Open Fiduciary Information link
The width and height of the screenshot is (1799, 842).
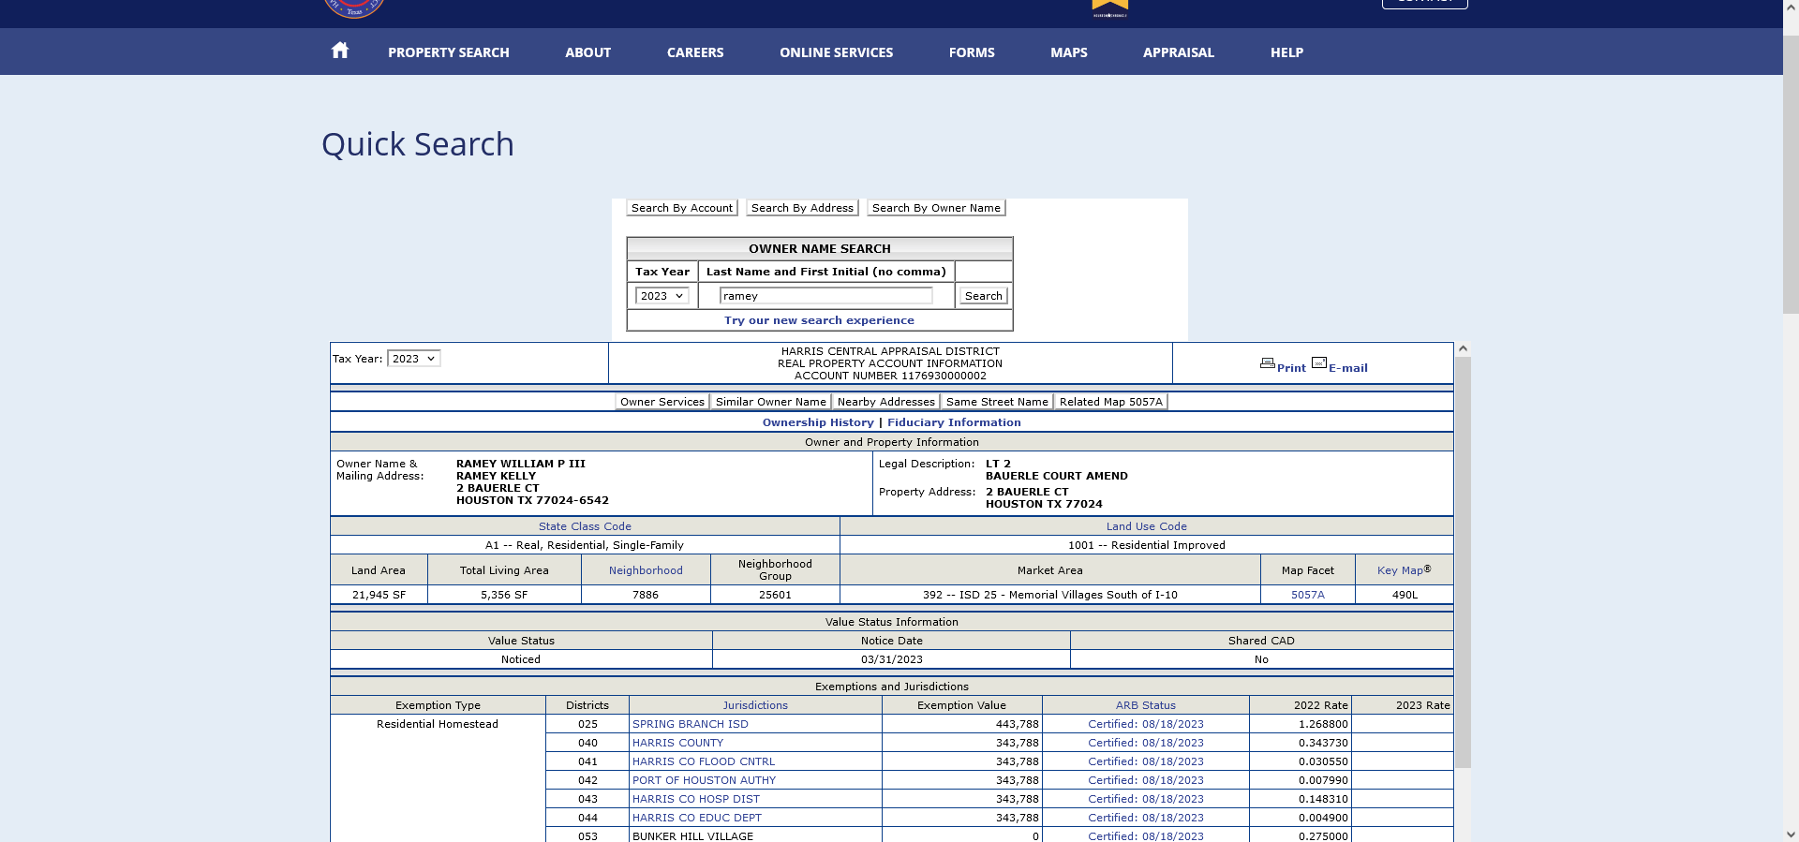(954, 422)
